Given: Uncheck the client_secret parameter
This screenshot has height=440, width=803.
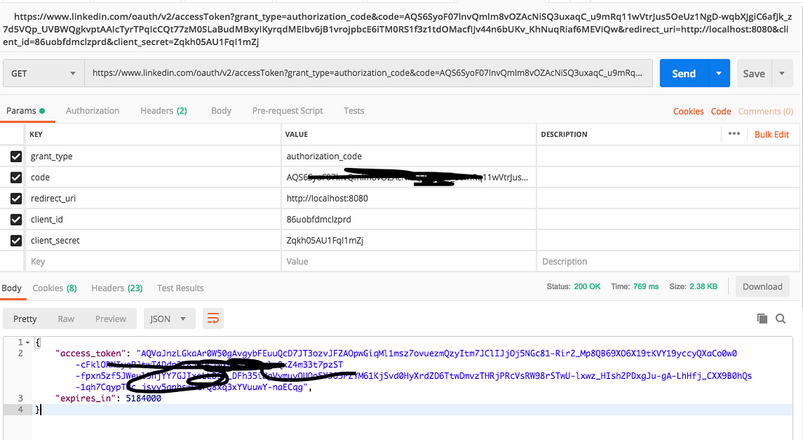Looking at the screenshot, I should pos(16,240).
